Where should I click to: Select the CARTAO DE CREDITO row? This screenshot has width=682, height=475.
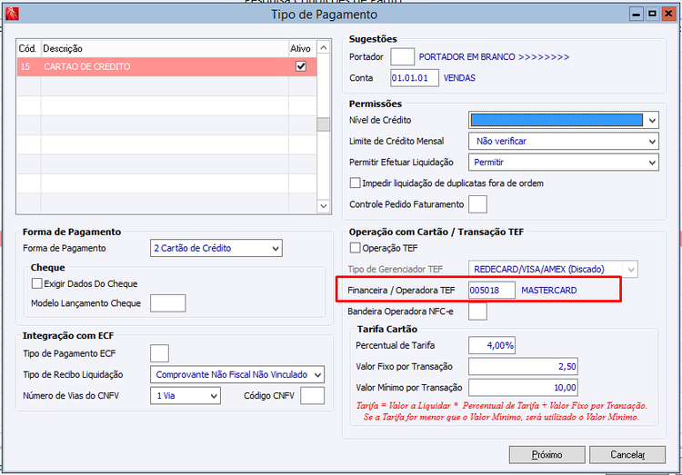164,66
